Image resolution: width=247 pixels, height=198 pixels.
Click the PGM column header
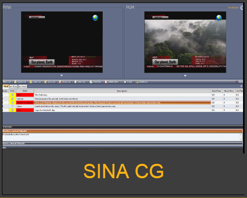[25, 91]
